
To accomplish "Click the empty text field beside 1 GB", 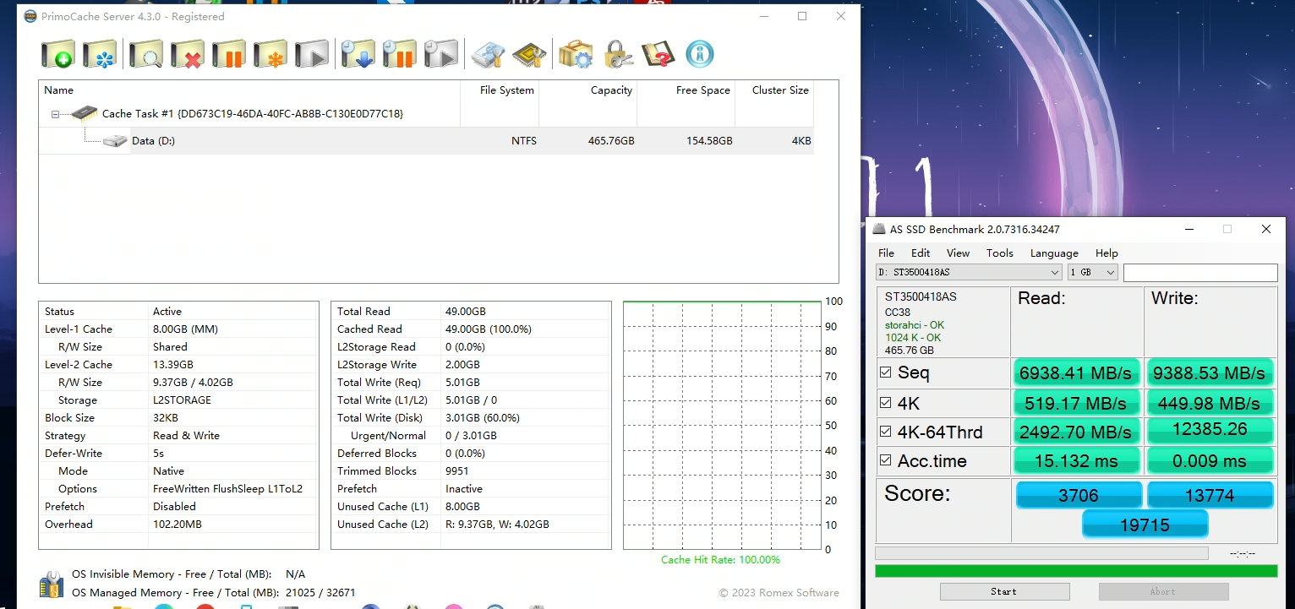I will click(1199, 272).
